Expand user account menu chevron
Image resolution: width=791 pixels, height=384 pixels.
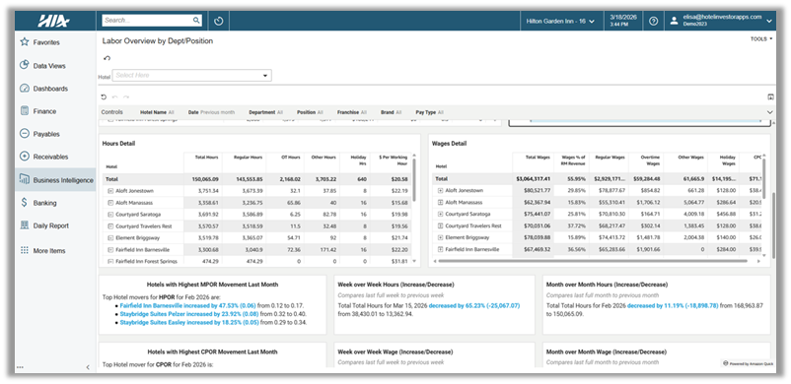pyautogui.click(x=768, y=21)
